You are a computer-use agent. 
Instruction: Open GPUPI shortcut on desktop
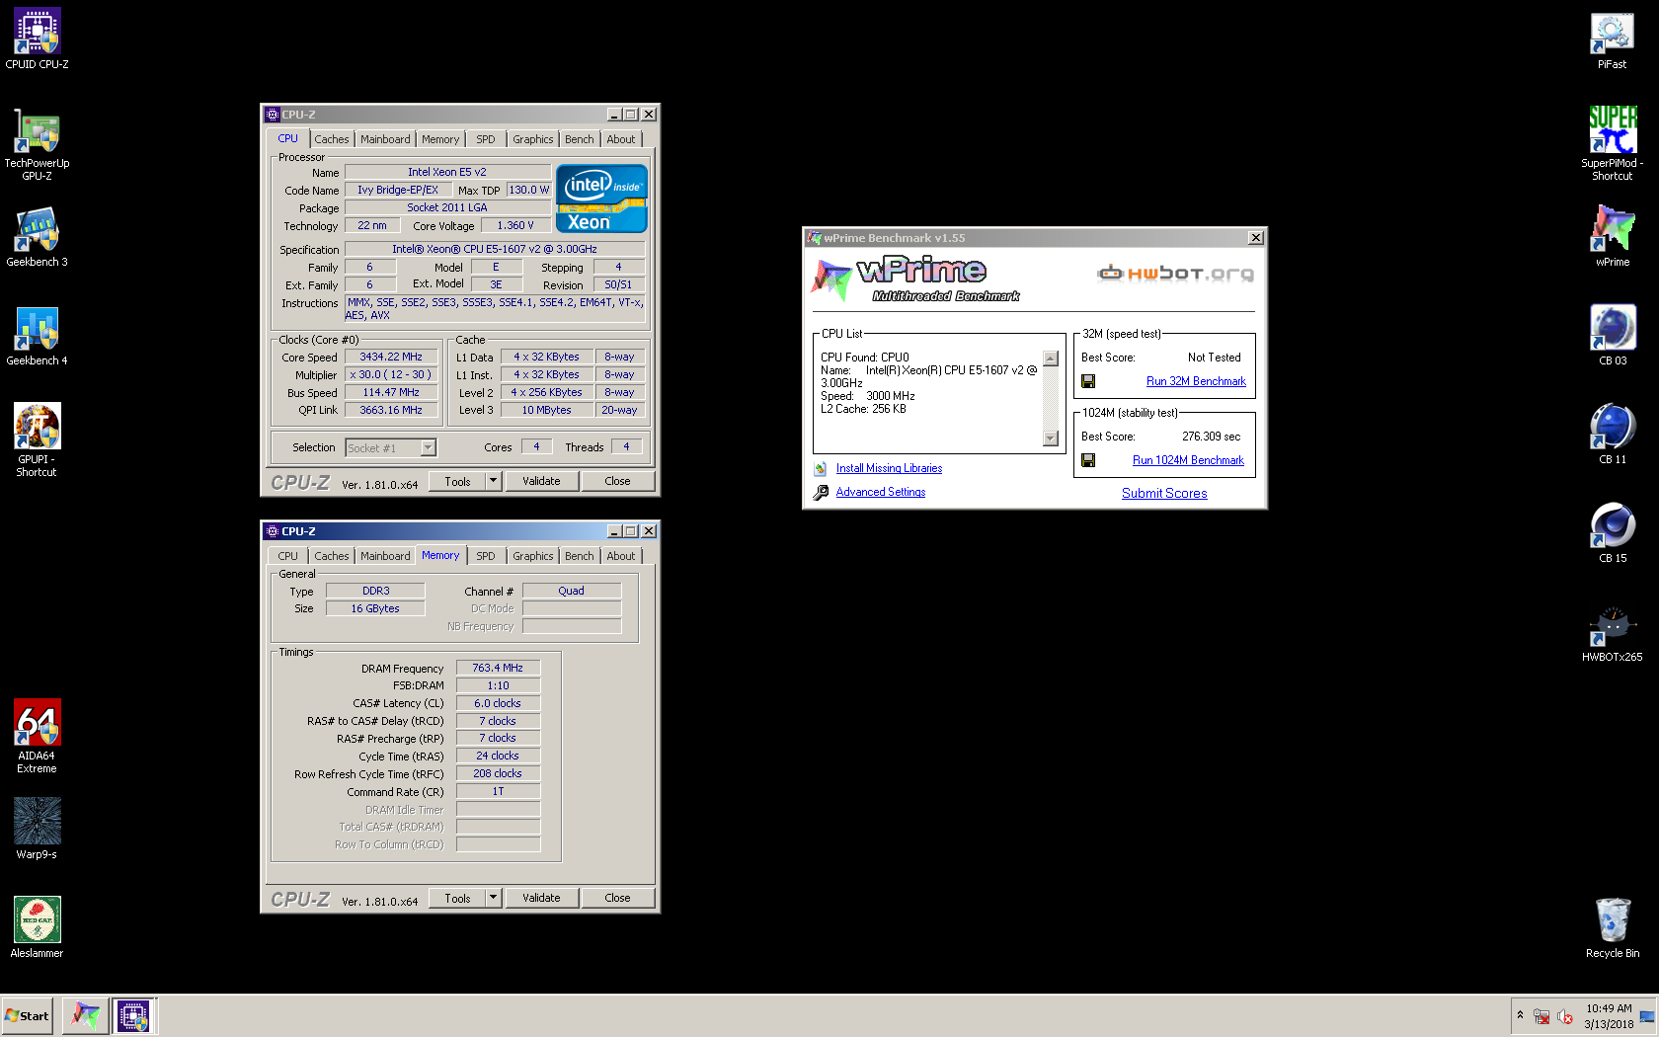pyautogui.click(x=37, y=440)
